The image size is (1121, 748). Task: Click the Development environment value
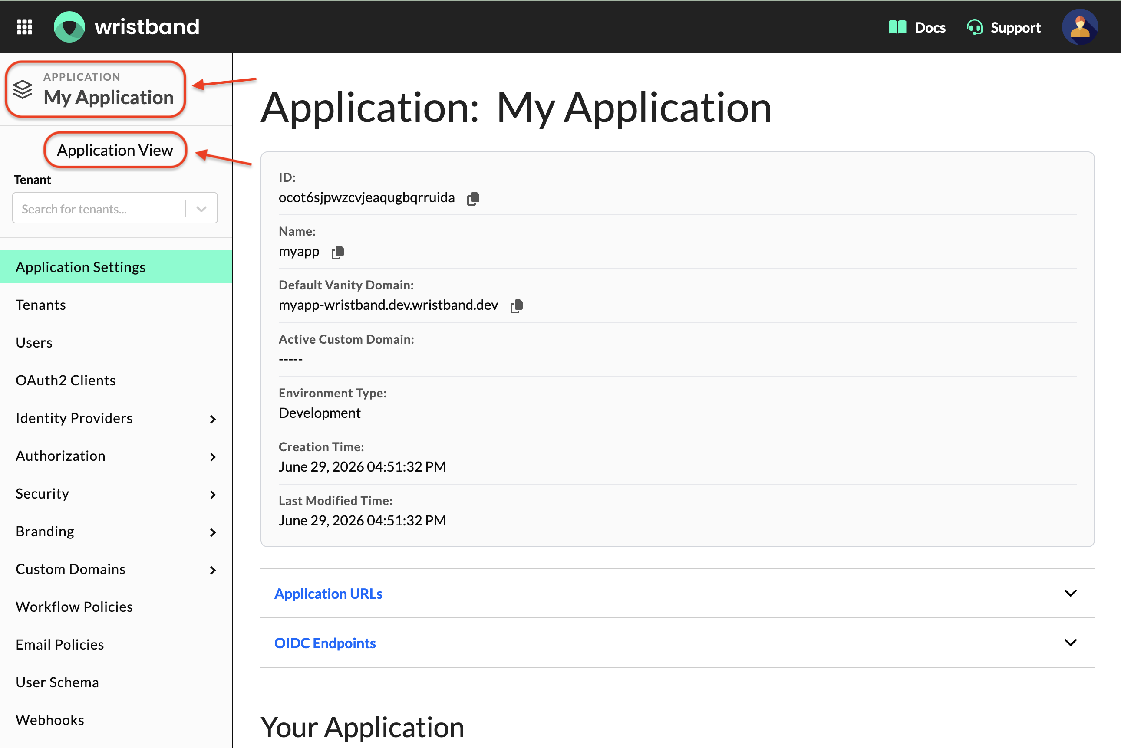pos(320,413)
